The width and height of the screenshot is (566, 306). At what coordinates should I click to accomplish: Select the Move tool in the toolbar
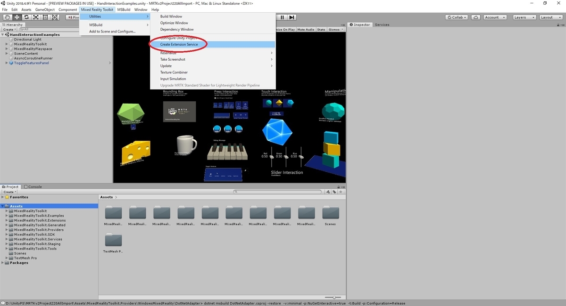tap(17, 17)
